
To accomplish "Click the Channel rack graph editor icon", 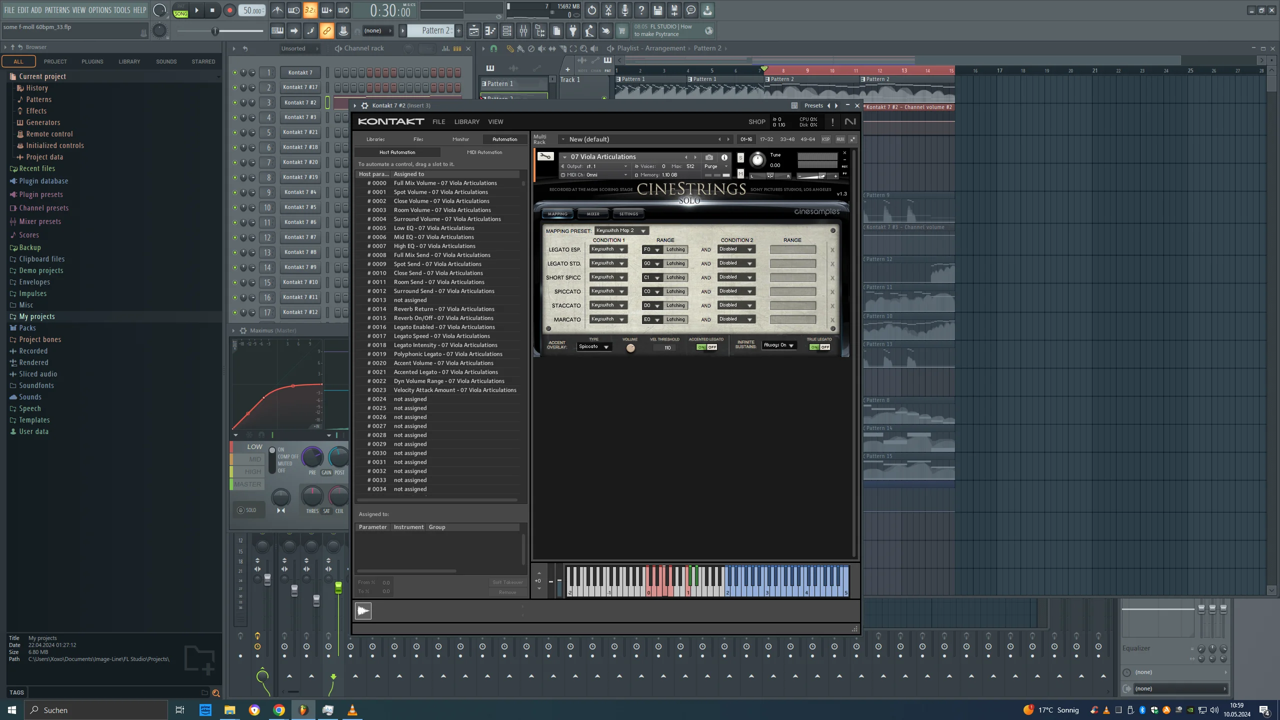I will click(x=445, y=48).
